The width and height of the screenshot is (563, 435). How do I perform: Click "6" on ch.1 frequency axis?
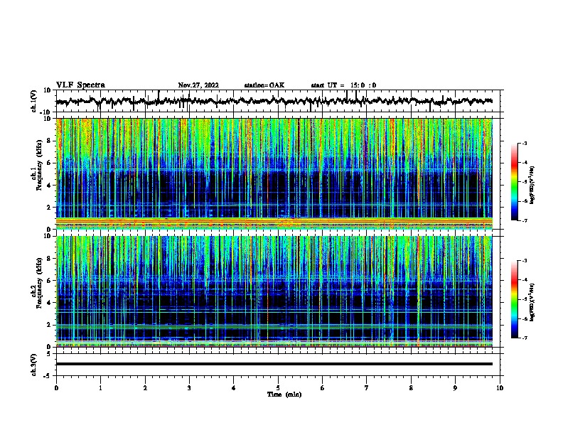coord(50,163)
